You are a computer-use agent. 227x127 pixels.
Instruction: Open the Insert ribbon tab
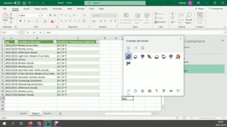click(x=26, y=9)
